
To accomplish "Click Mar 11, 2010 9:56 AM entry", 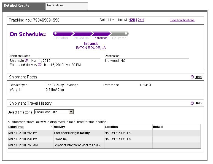I will (23, 145).
